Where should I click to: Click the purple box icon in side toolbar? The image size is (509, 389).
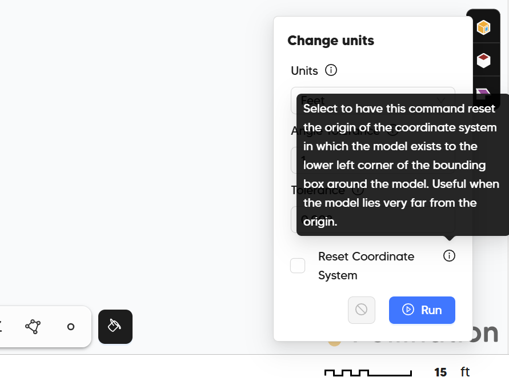point(483,91)
